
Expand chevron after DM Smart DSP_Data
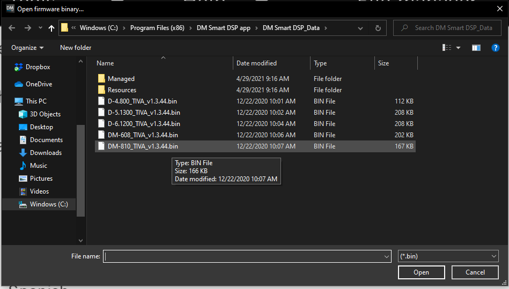coord(326,28)
